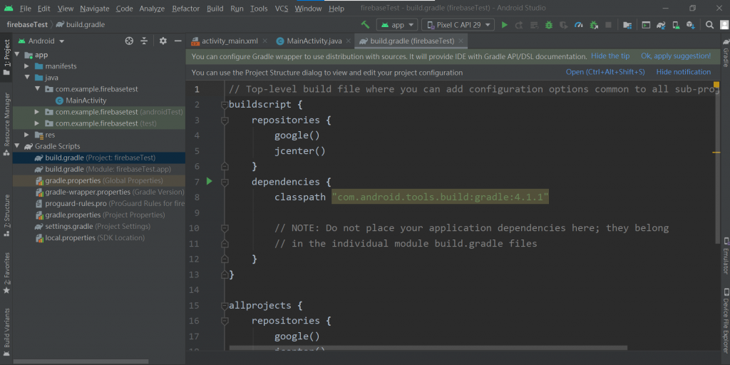Click the Stop square icon
This screenshot has height=365, width=730.
click(x=608, y=25)
